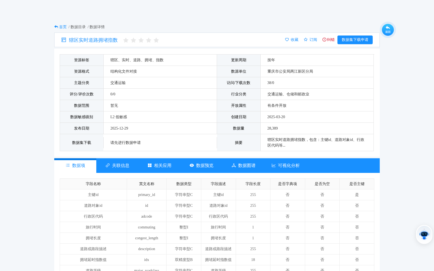Click the 是否主键 column header
Viewport: 434px width, 271px height.
pyautogui.click(x=357, y=184)
